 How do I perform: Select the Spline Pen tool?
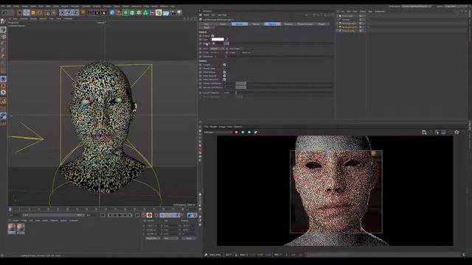pos(119,13)
